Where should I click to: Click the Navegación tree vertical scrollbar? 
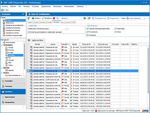tap(24, 56)
